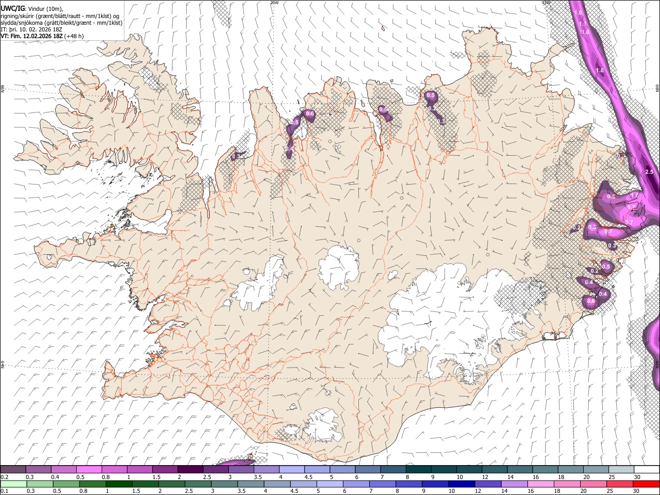The height and width of the screenshot is (495, 660).
Task: Pick the bright red swatch on the rain scale
Action: (x=646, y=484)
